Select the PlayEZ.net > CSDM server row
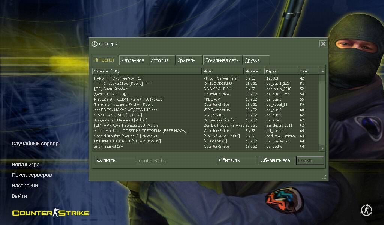The height and width of the screenshot is (225, 384). pyautogui.click(x=206, y=99)
